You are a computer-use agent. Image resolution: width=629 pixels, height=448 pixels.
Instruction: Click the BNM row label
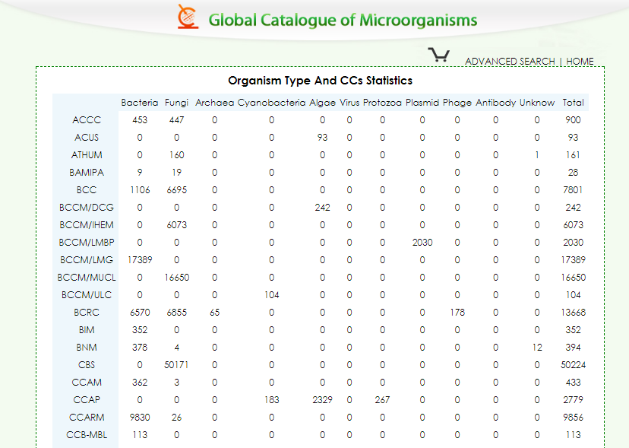coord(87,347)
